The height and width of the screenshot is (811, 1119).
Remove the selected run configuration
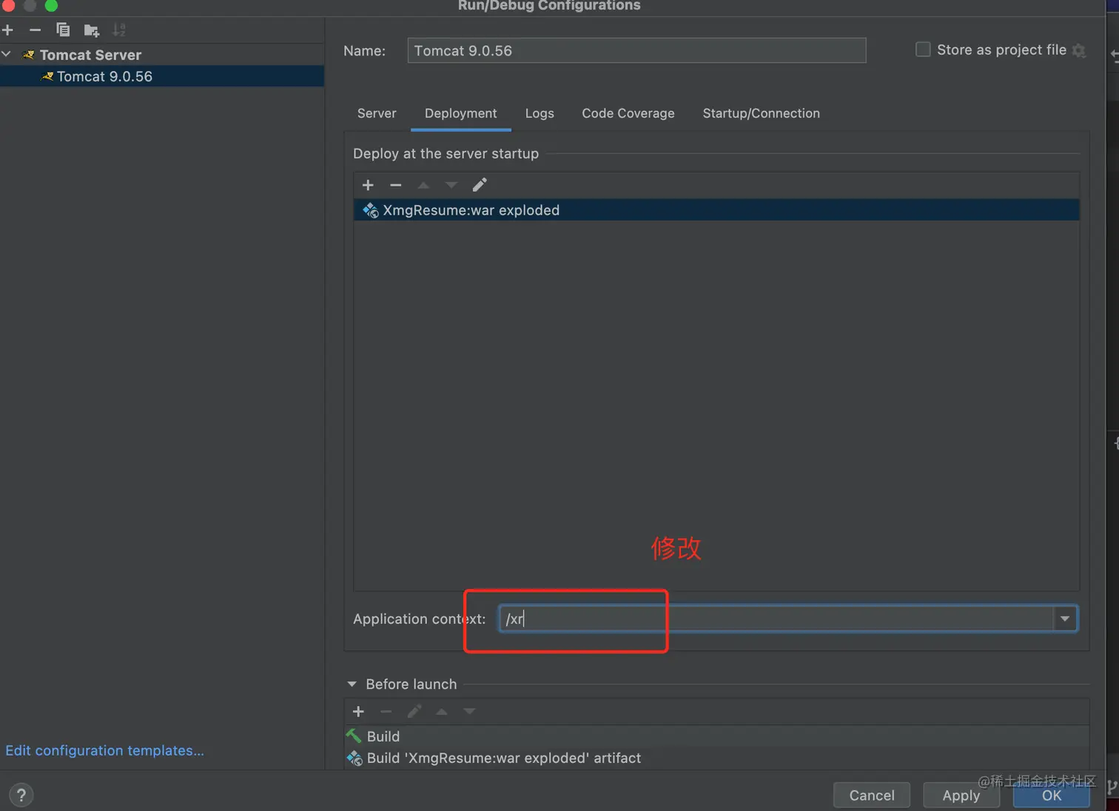pyautogui.click(x=35, y=30)
